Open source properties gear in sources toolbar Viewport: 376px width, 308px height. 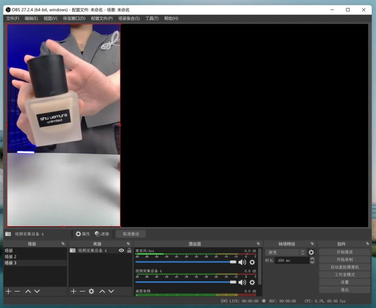point(91,291)
